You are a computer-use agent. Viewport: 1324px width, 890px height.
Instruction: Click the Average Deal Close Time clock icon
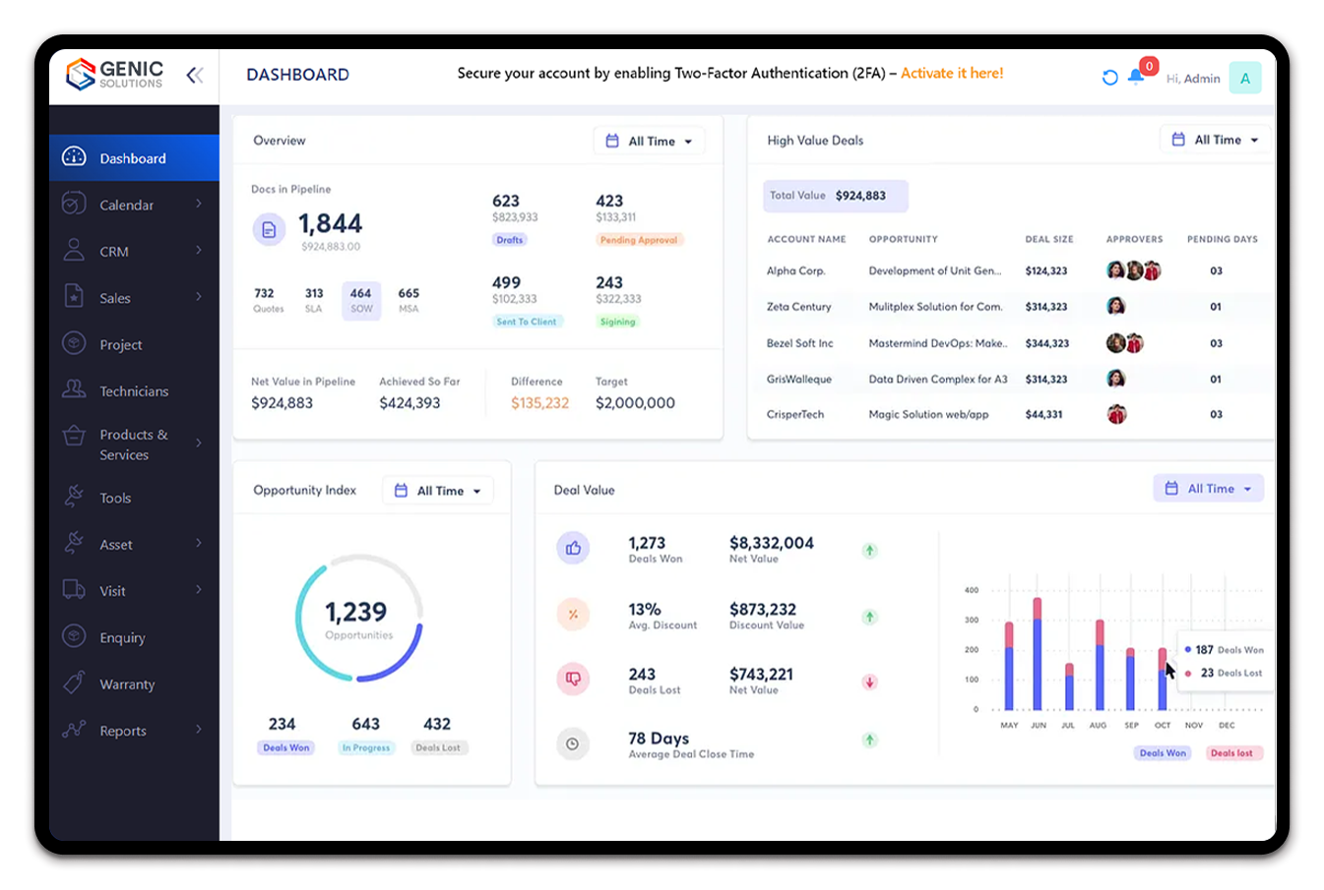coord(573,744)
